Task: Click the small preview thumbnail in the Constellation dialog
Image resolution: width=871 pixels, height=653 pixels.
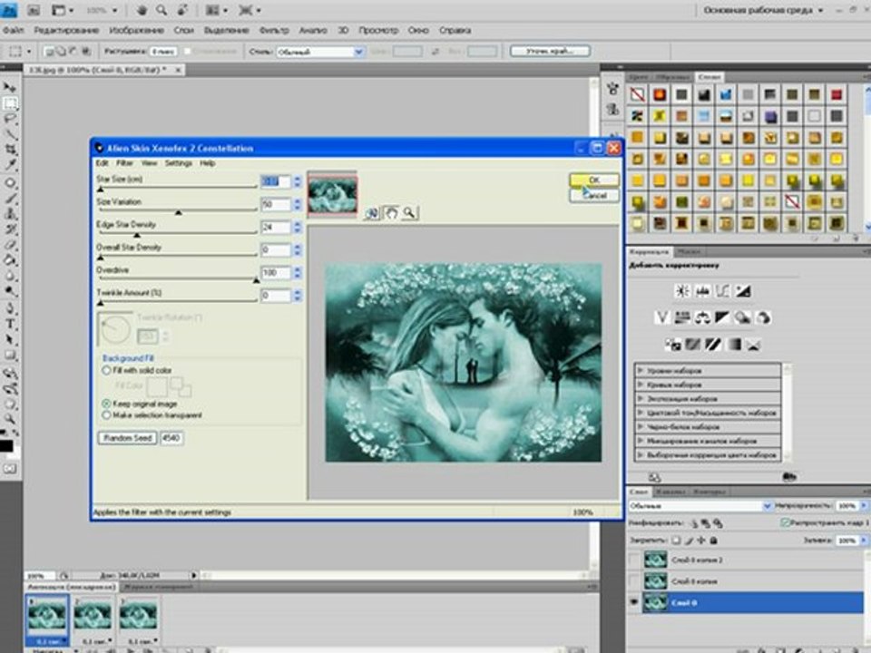Action: tap(332, 194)
